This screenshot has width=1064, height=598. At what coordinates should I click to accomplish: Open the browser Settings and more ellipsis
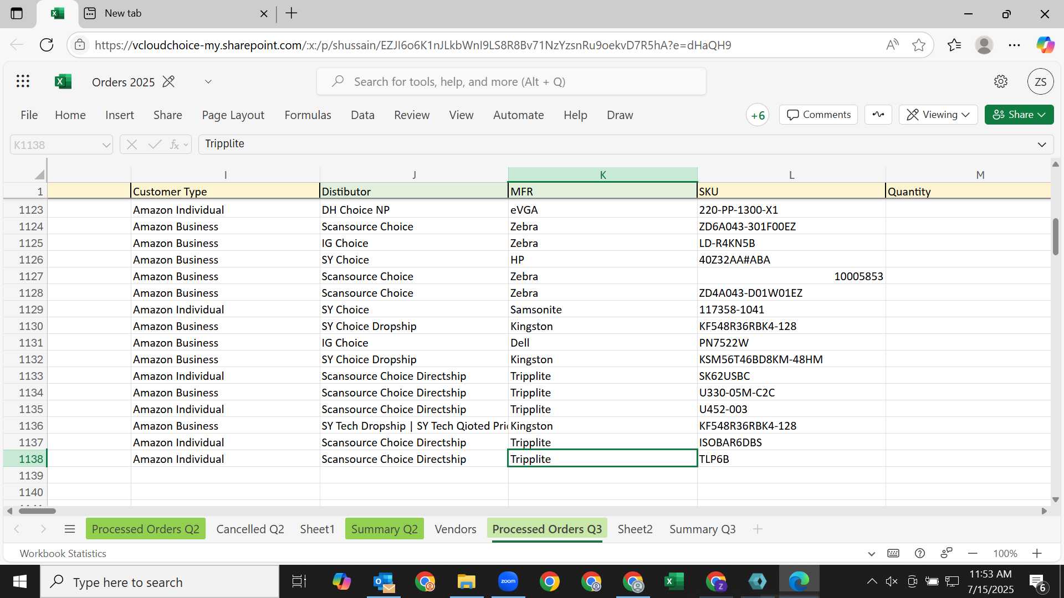coord(1014,45)
